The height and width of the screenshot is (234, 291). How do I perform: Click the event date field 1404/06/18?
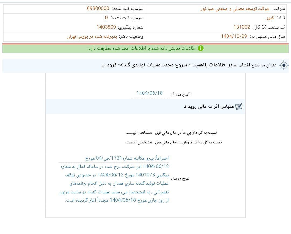[x=150, y=93]
